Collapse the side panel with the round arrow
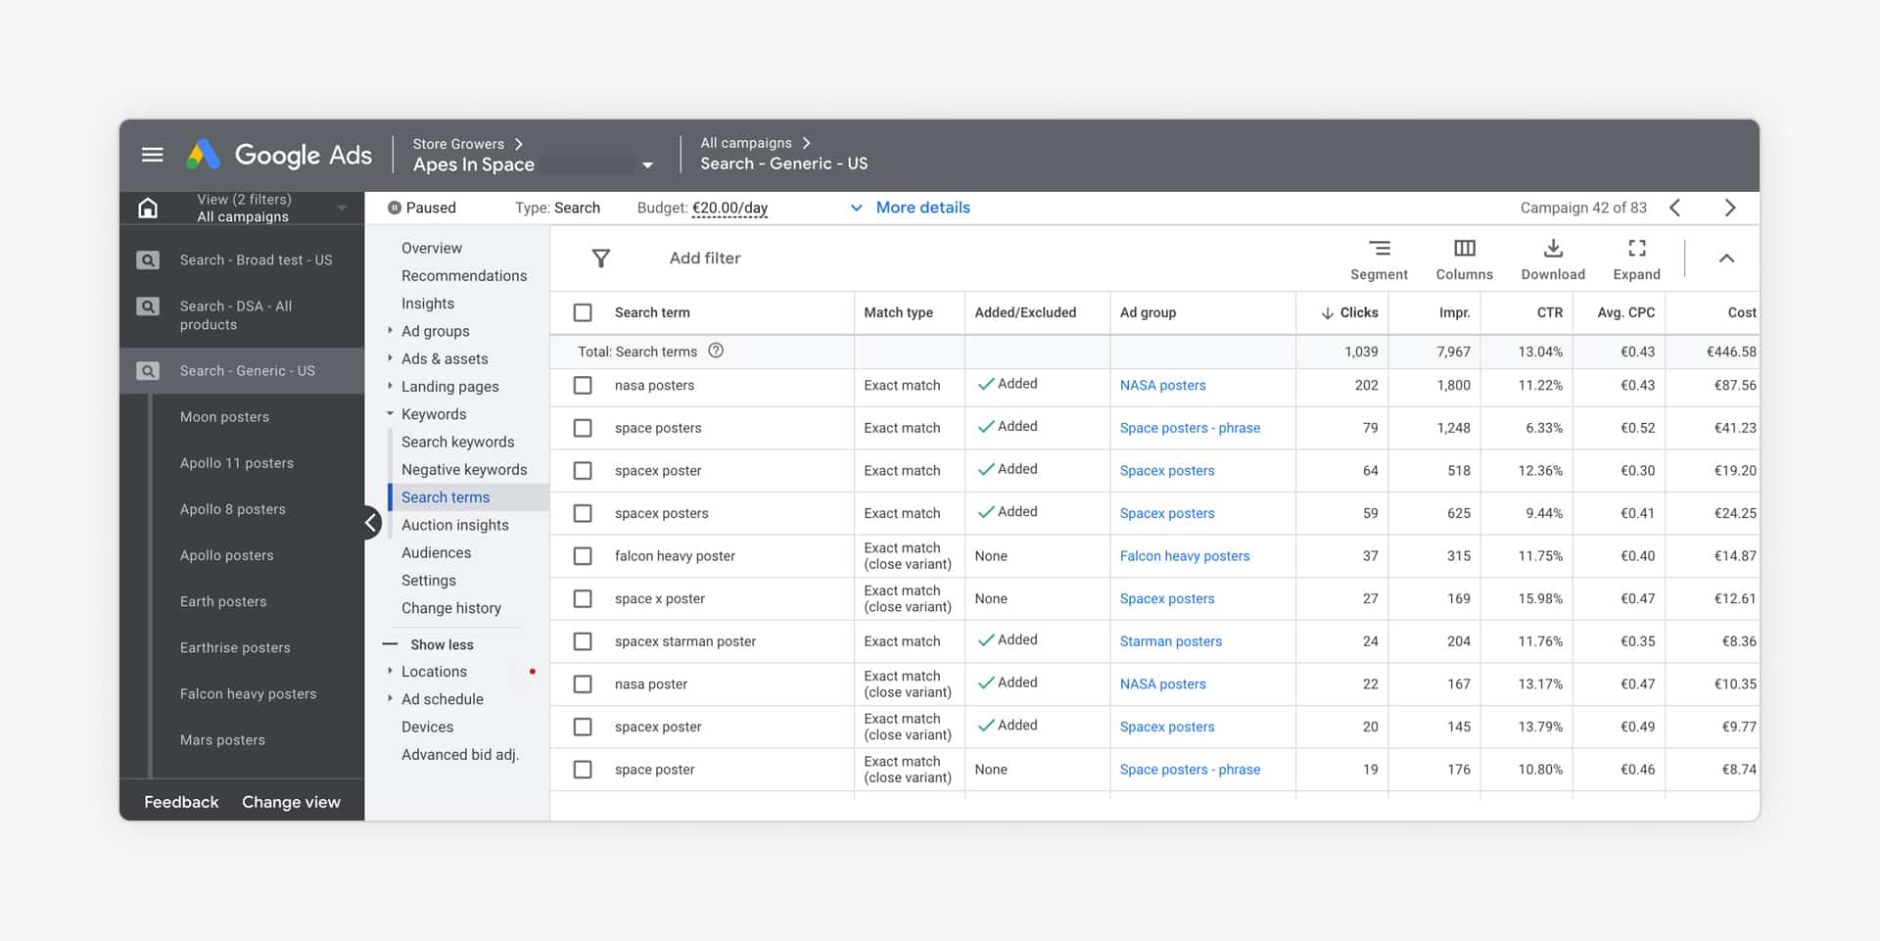The image size is (1880, 941). tap(371, 523)
